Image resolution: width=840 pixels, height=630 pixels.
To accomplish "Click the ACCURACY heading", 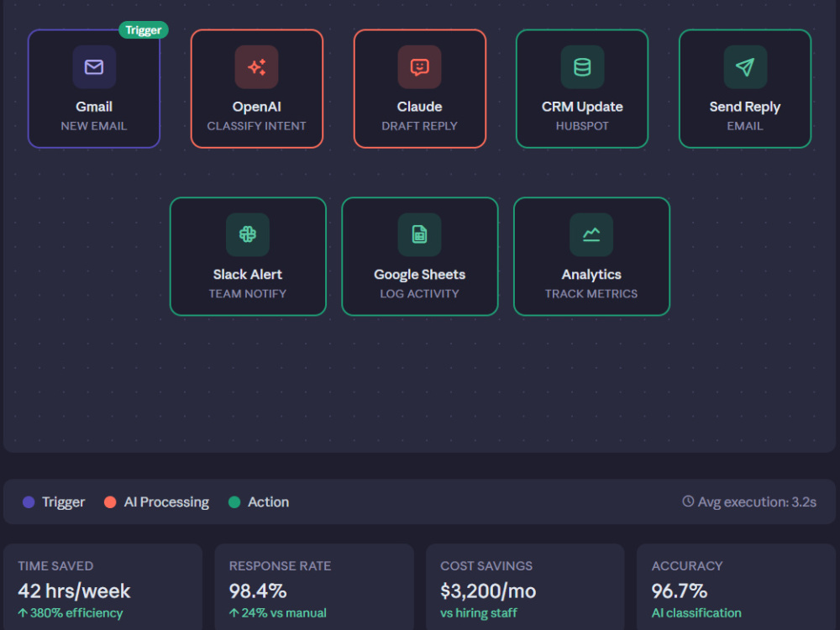I will point(687,565).
